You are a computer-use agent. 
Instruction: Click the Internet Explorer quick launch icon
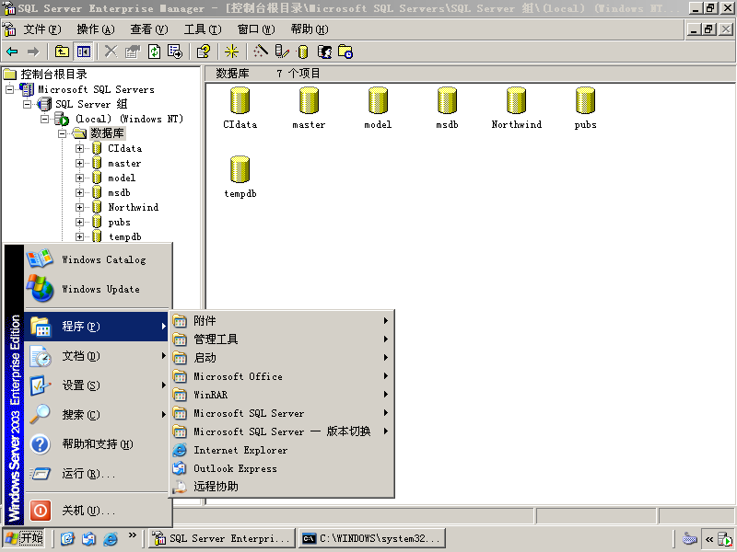[110, 538]
